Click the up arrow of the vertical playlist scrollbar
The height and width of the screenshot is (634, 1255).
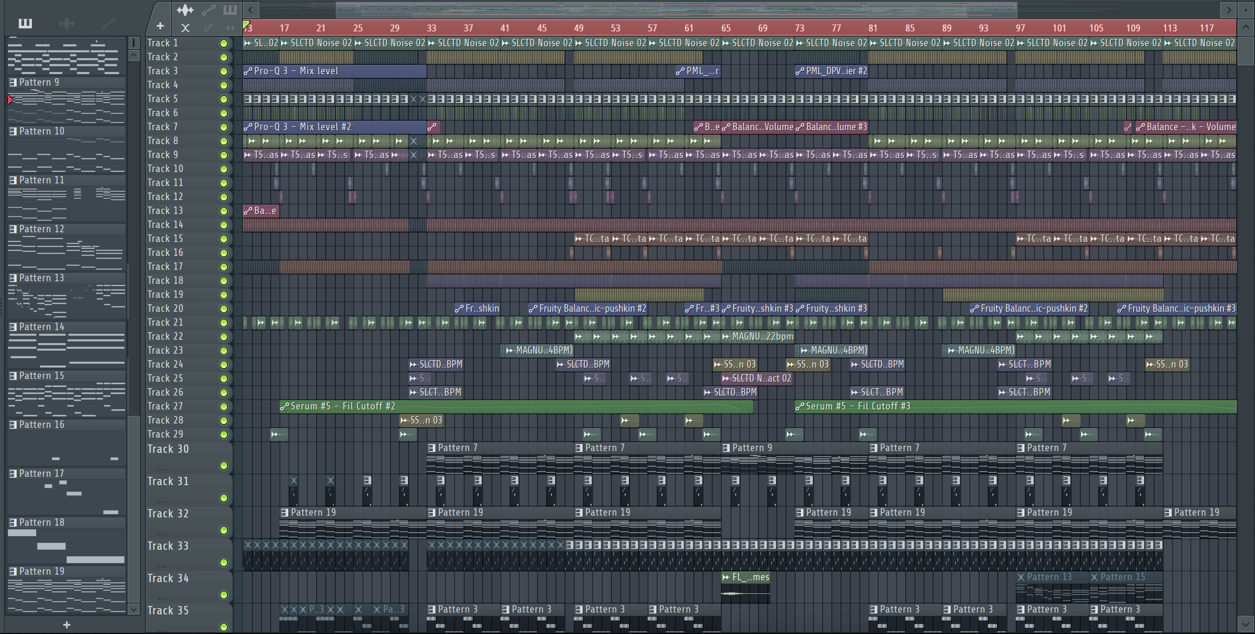pyautogui.click(x=1246, y=27)
